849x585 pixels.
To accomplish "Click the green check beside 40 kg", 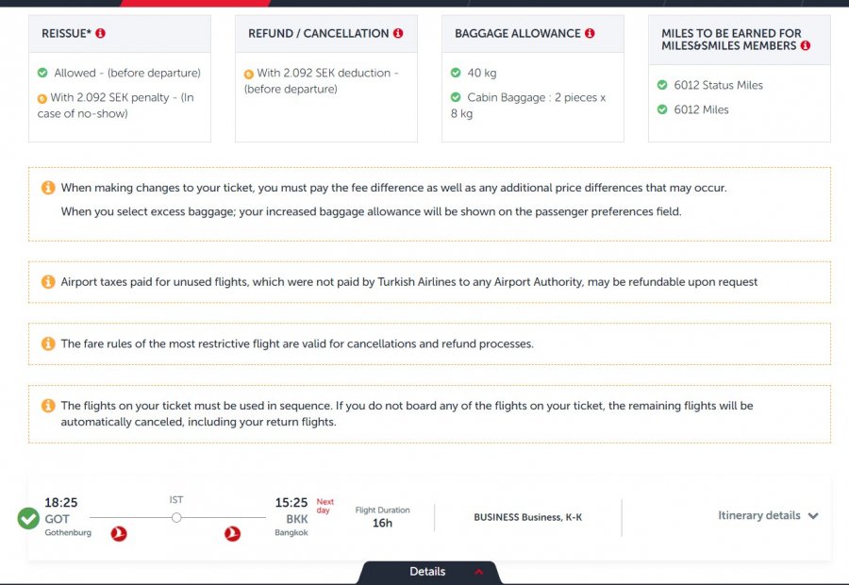I will point(456,73).
